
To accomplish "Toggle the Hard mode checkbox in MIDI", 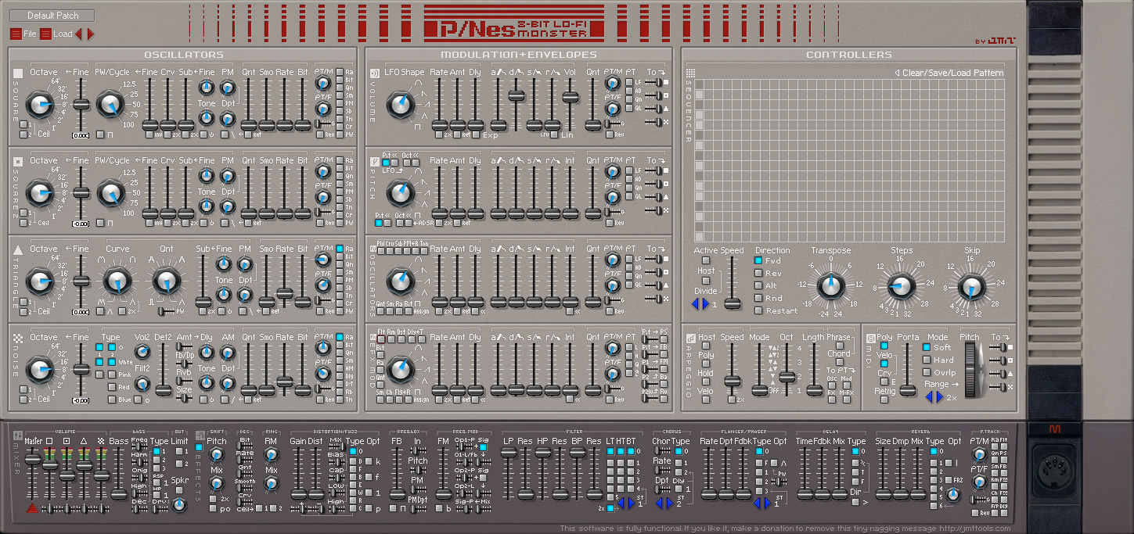I will click(x=927, y=360).
